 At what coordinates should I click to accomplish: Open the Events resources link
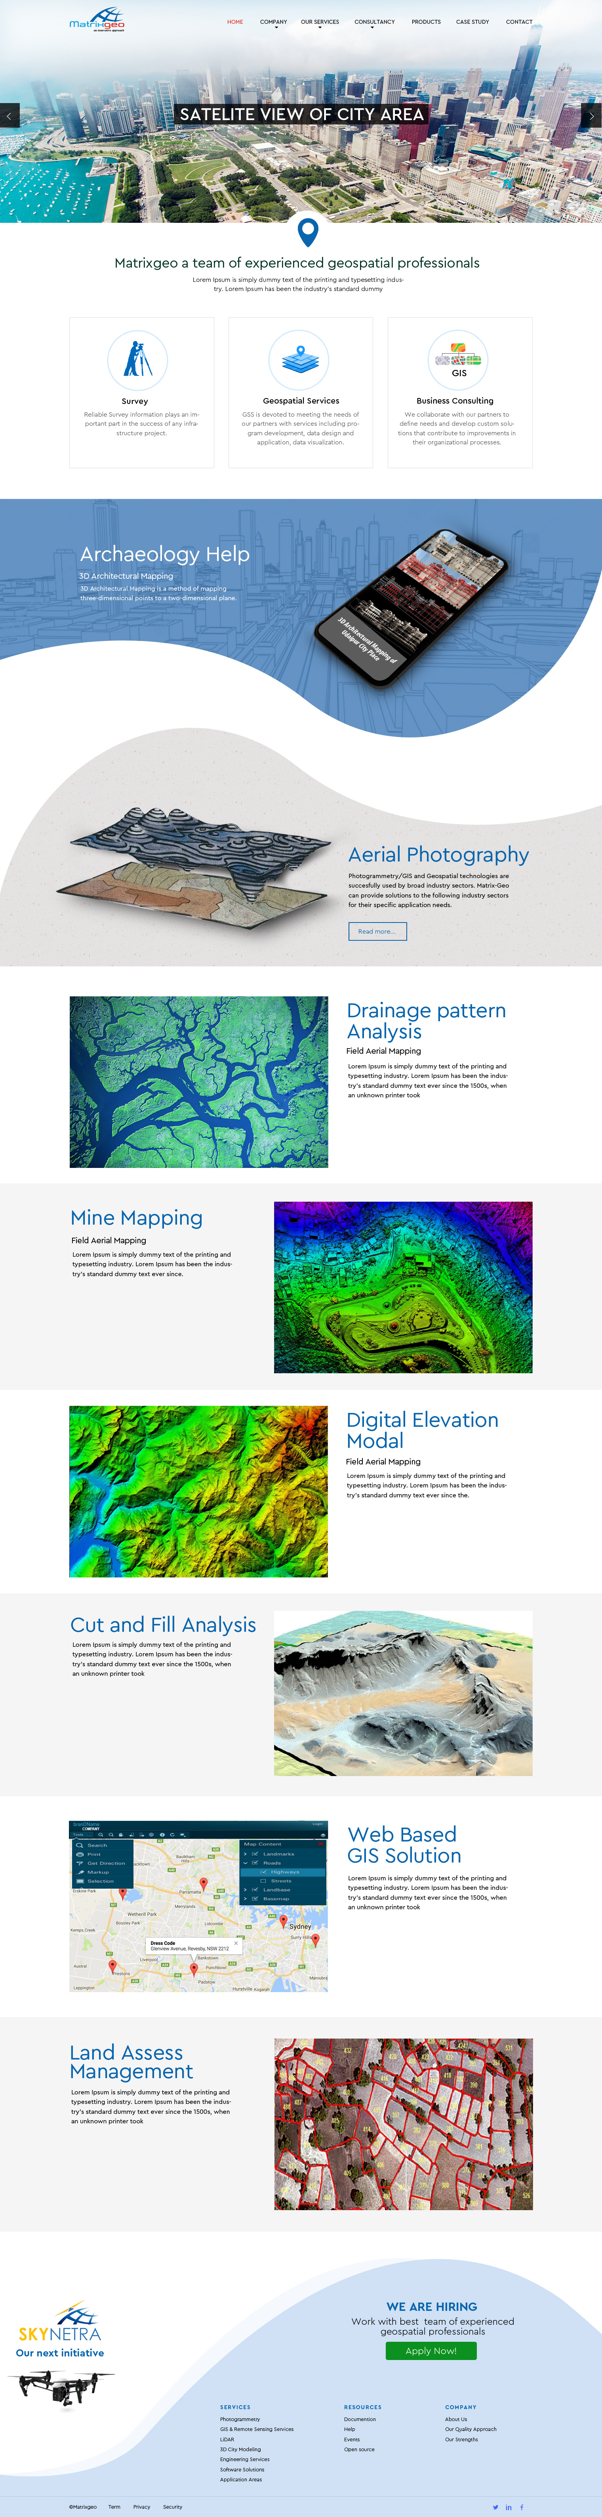click(352, 2439)
